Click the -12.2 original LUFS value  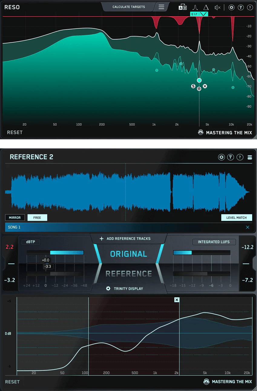247,247
